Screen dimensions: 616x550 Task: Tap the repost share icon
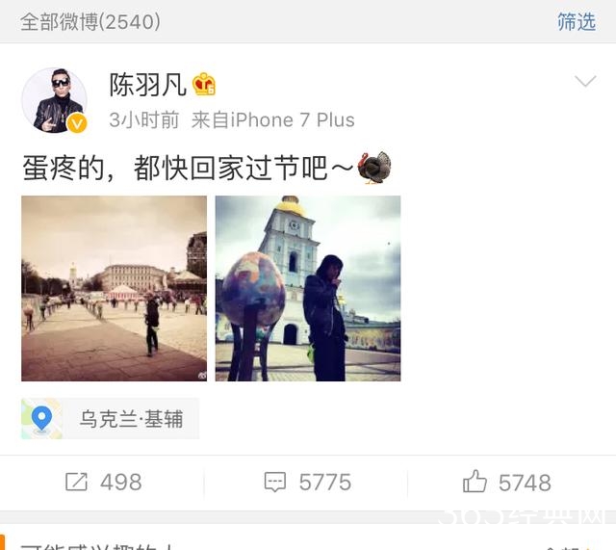tap(76, 482)
